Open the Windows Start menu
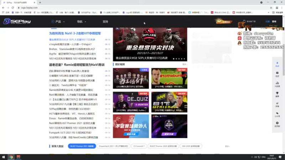The image size is (285, 160). tap(4, 157)
